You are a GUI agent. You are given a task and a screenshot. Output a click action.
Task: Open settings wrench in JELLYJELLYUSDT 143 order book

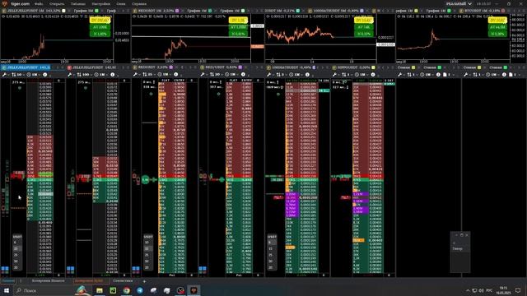pos(4,75)
